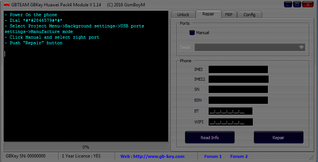Go to the Config tab
Viewport: 318px width, 162px height.
pos(250,15)
